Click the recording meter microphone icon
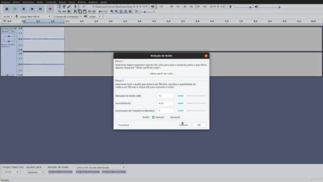 click(75, 7)
